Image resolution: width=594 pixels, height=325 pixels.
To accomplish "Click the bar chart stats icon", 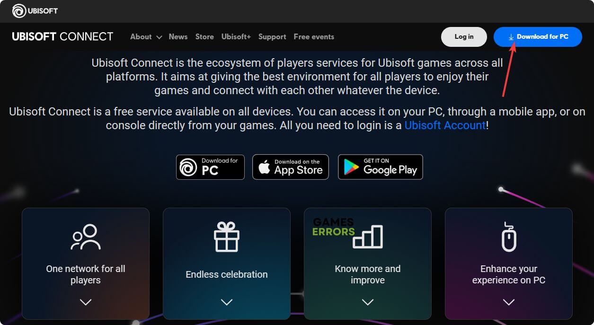I will (368, 237).
